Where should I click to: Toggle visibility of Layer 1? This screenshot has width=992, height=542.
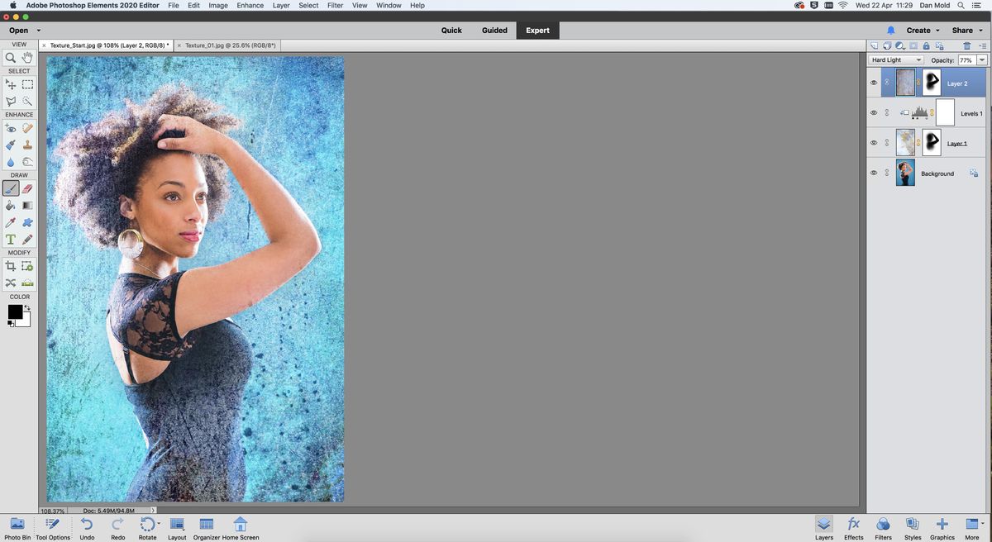[x=874, y=142]
